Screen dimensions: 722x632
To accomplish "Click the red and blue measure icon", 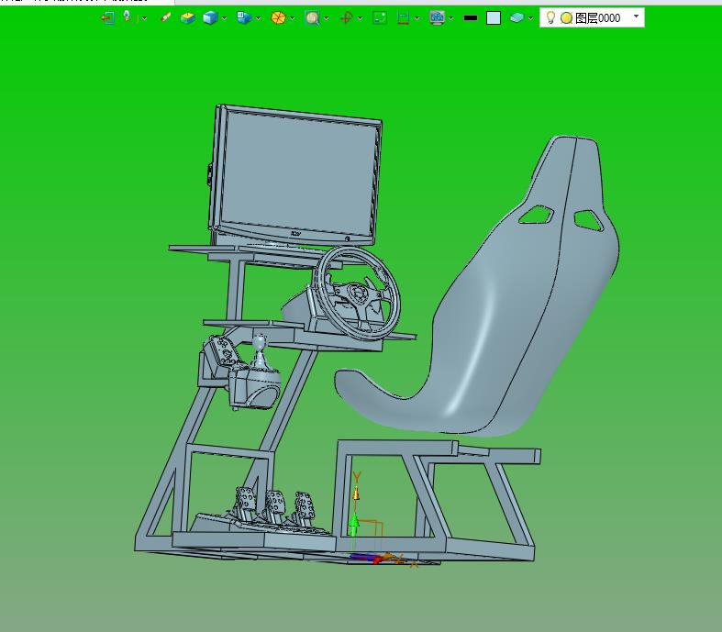I will [404, 18].
